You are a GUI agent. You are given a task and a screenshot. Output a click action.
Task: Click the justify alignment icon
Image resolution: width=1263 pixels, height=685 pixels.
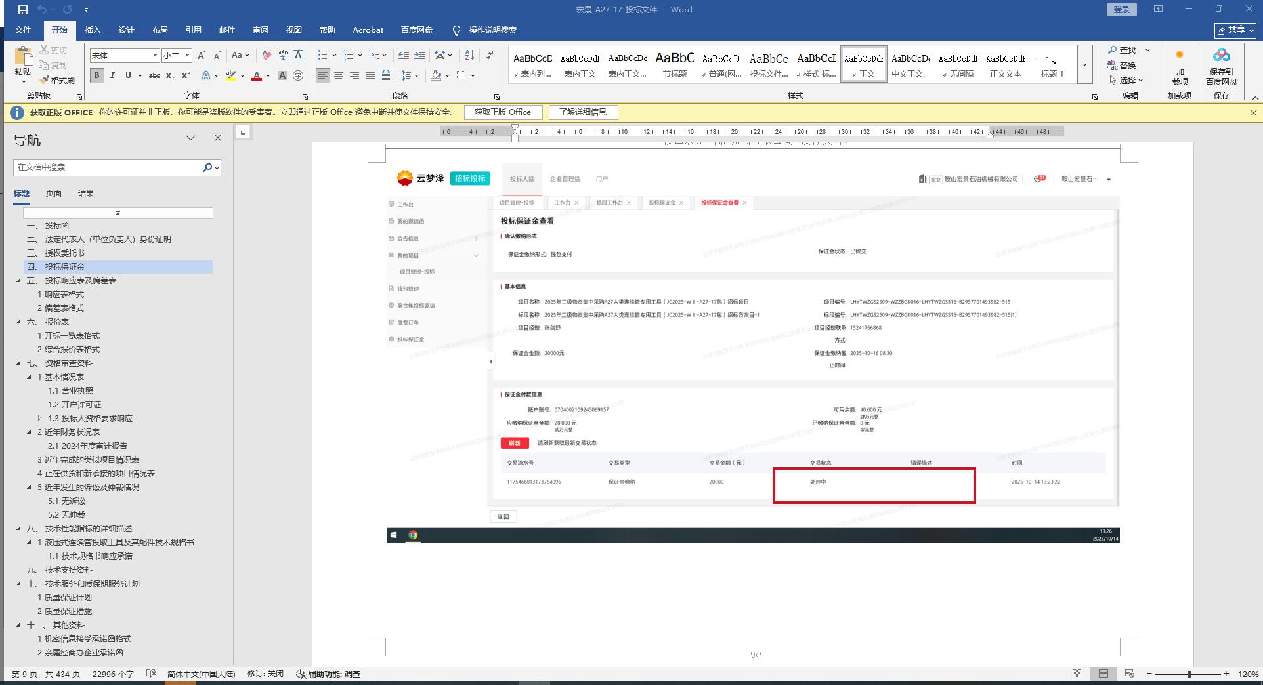tap(370, 75)
